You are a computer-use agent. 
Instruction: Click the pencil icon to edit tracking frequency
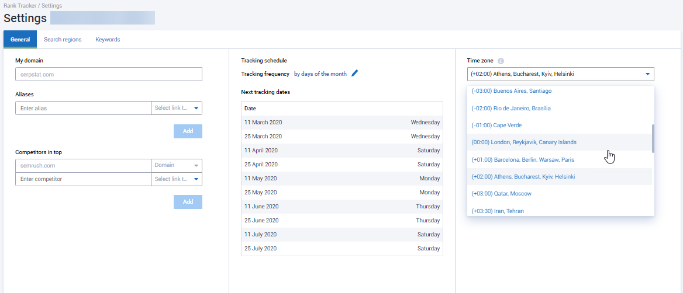tap(354, 74)
